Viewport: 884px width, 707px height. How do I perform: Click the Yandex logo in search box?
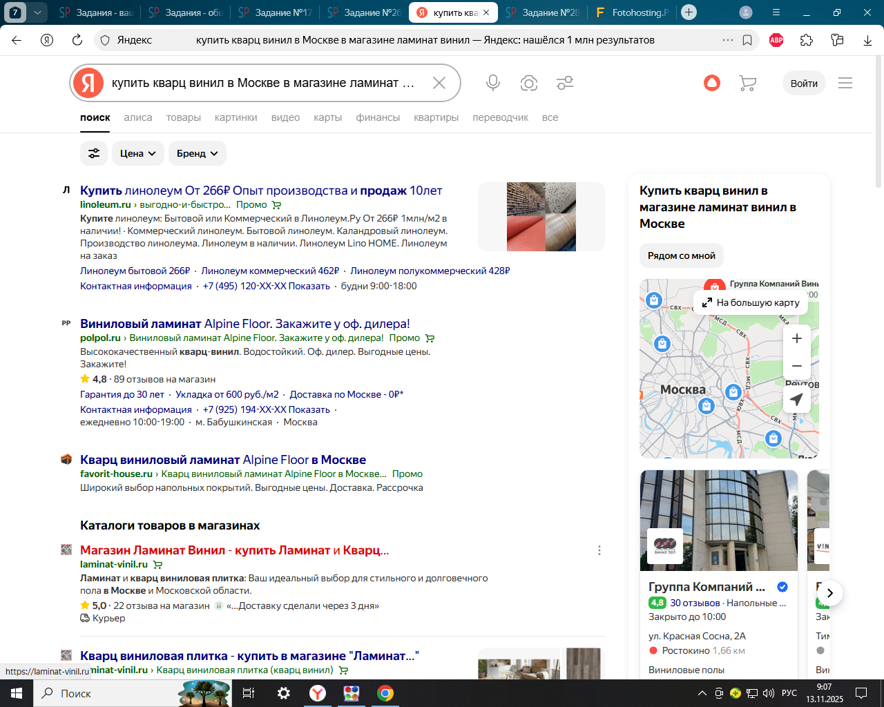click(x=88, y=83)
